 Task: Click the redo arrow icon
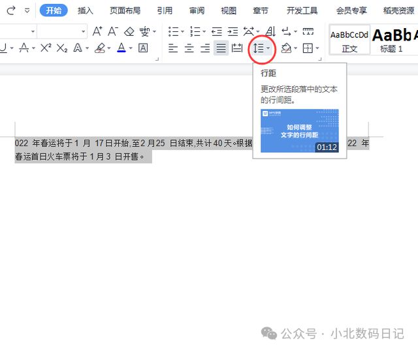pyautogui.click(x=11, y=10)
